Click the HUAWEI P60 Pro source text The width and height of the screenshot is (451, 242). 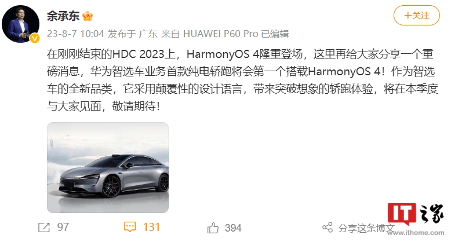click(x=221, y=34)
